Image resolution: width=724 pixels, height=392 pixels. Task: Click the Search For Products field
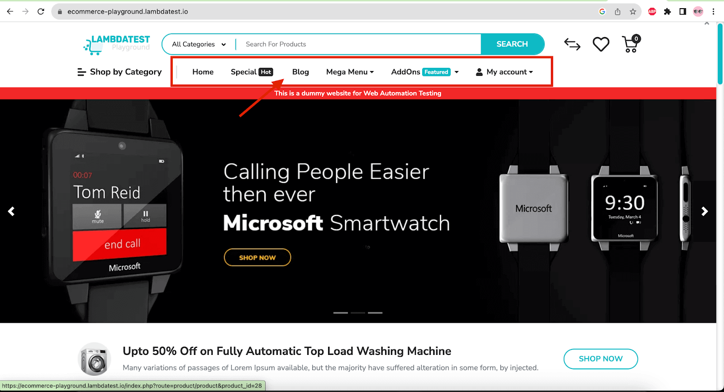click(358, 44)
